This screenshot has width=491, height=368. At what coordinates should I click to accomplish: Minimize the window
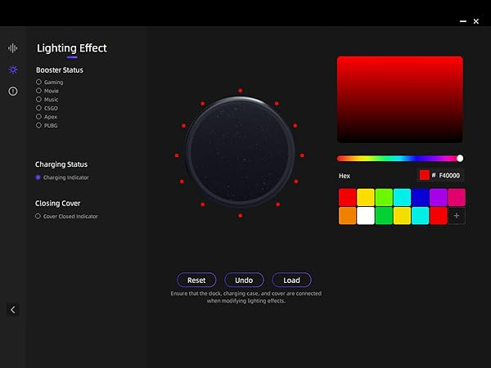(x=463, y=21)
